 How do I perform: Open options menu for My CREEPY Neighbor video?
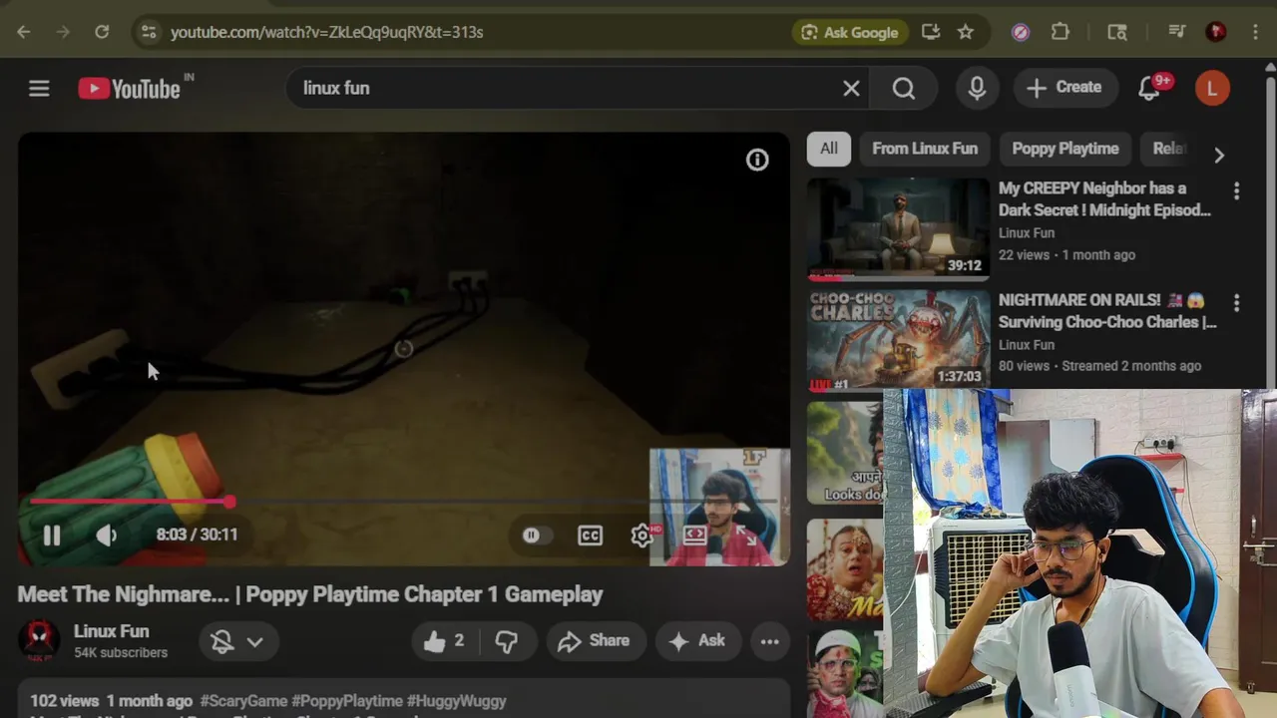(1236, 190)
